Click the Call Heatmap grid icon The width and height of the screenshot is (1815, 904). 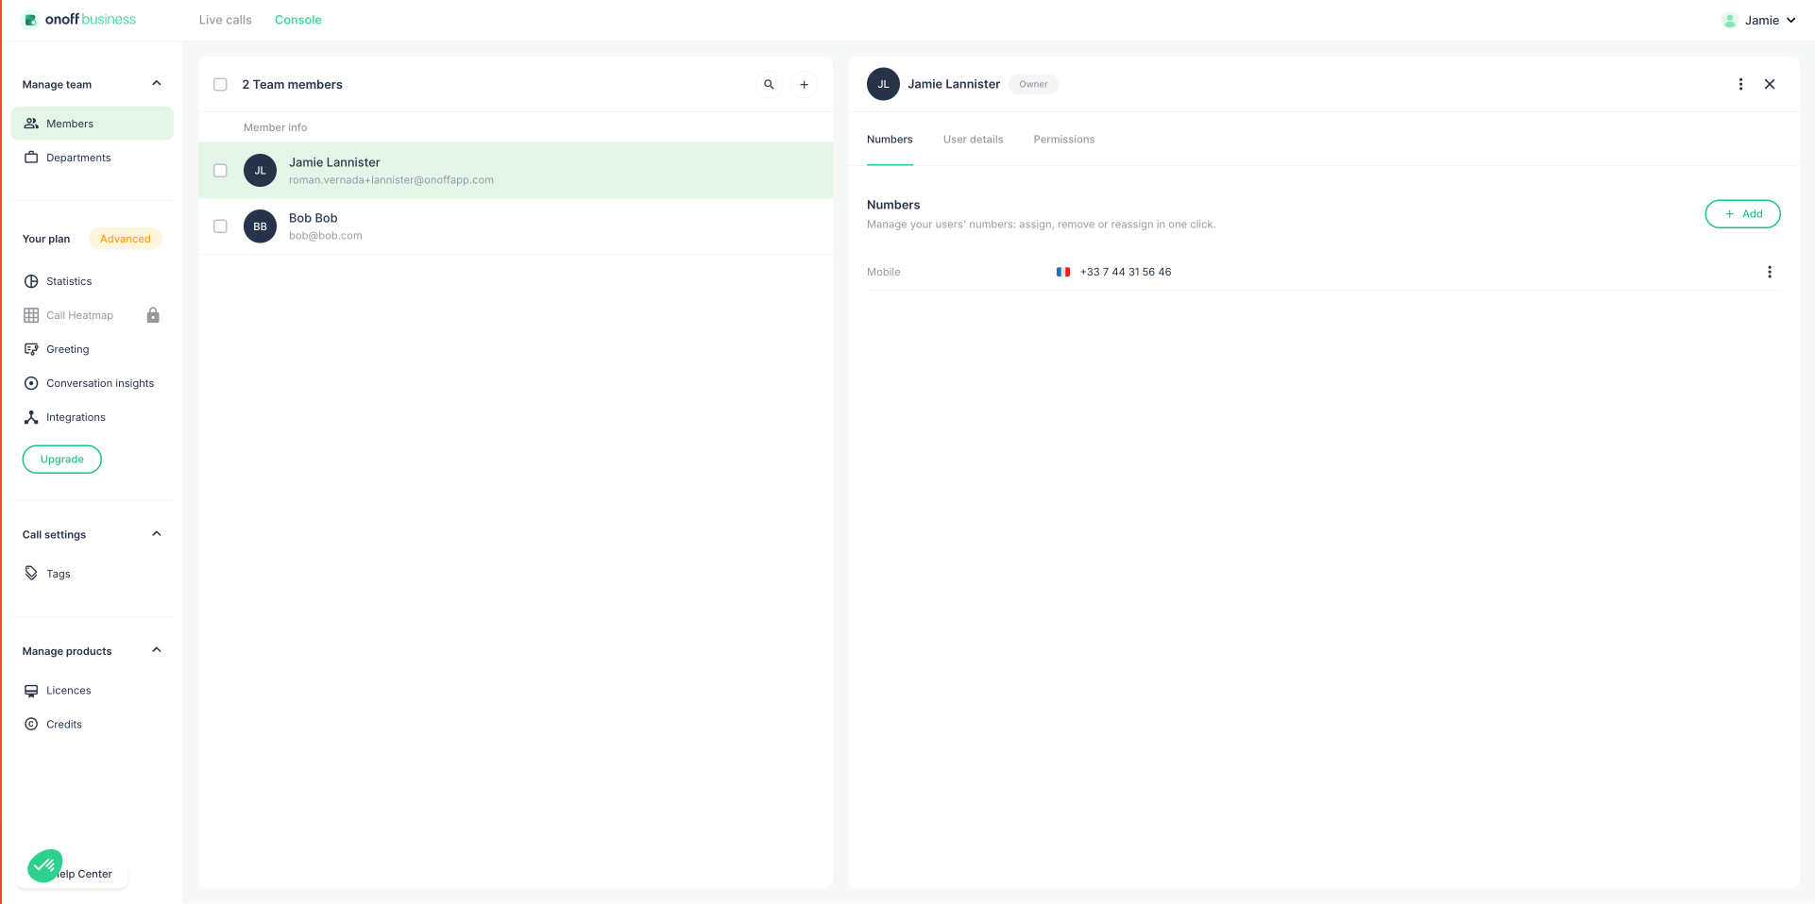(31, 315)
